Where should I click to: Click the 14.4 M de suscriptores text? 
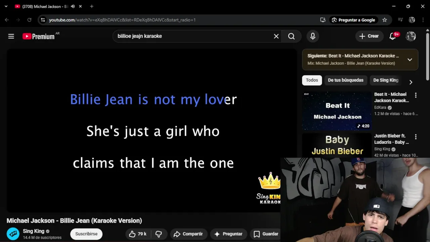42,238
